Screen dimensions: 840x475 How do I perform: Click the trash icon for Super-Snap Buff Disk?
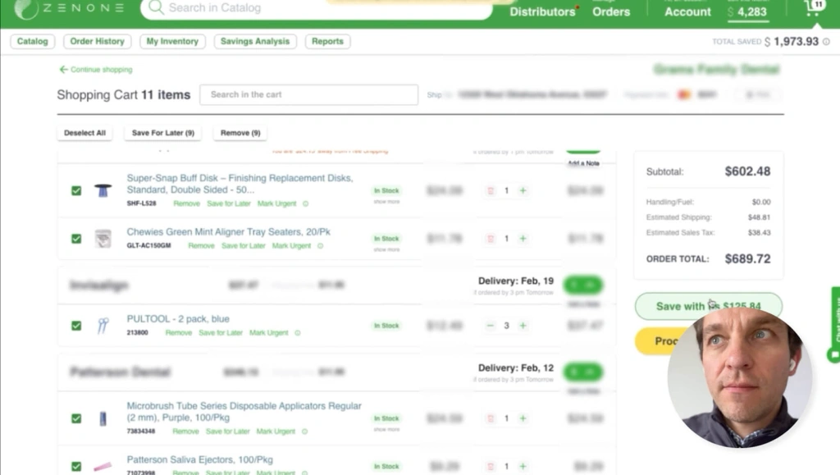491,190
